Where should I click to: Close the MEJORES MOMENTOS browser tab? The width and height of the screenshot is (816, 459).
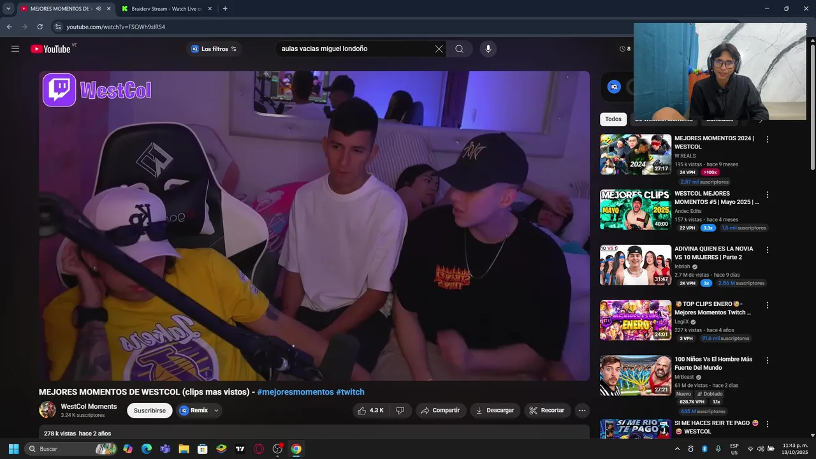(108, 9)
